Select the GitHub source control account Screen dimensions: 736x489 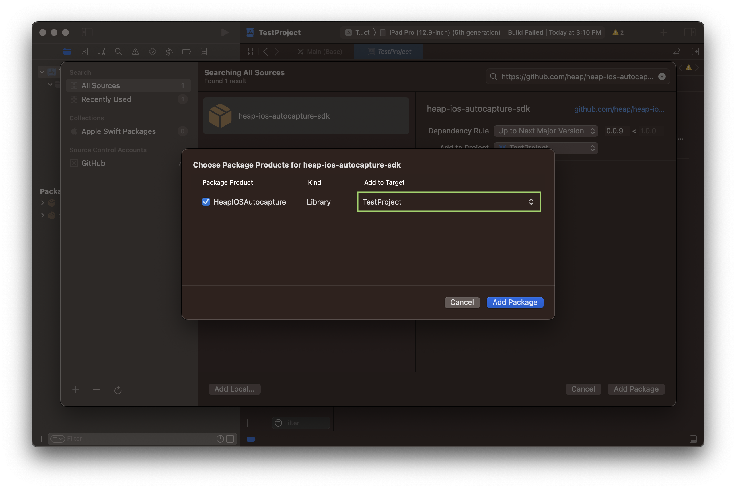(x=93, y=163)
